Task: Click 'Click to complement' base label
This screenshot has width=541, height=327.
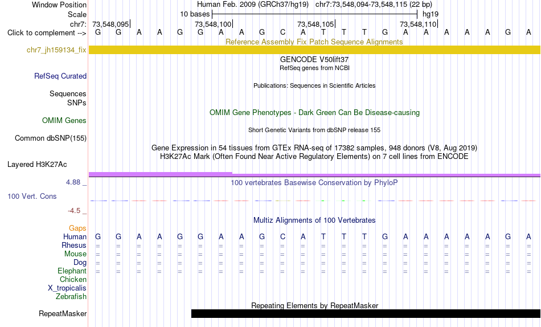Action: 47,33
